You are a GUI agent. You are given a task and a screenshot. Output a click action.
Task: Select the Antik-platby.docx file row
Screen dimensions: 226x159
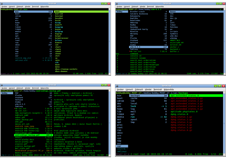coord(34,139)
